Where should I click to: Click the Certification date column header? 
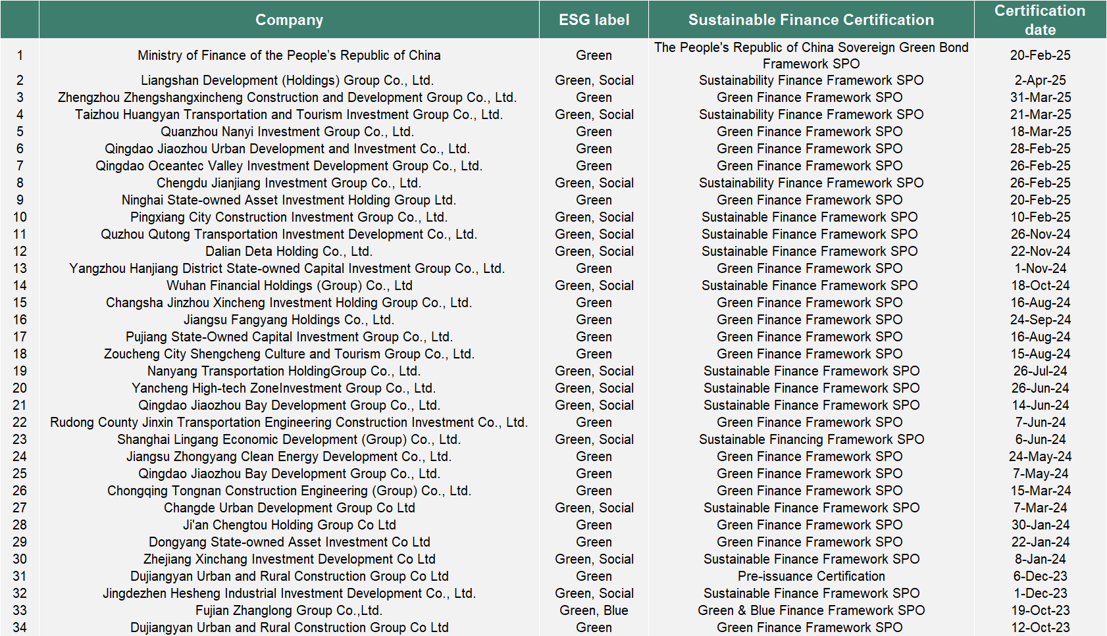[1040, 20]
